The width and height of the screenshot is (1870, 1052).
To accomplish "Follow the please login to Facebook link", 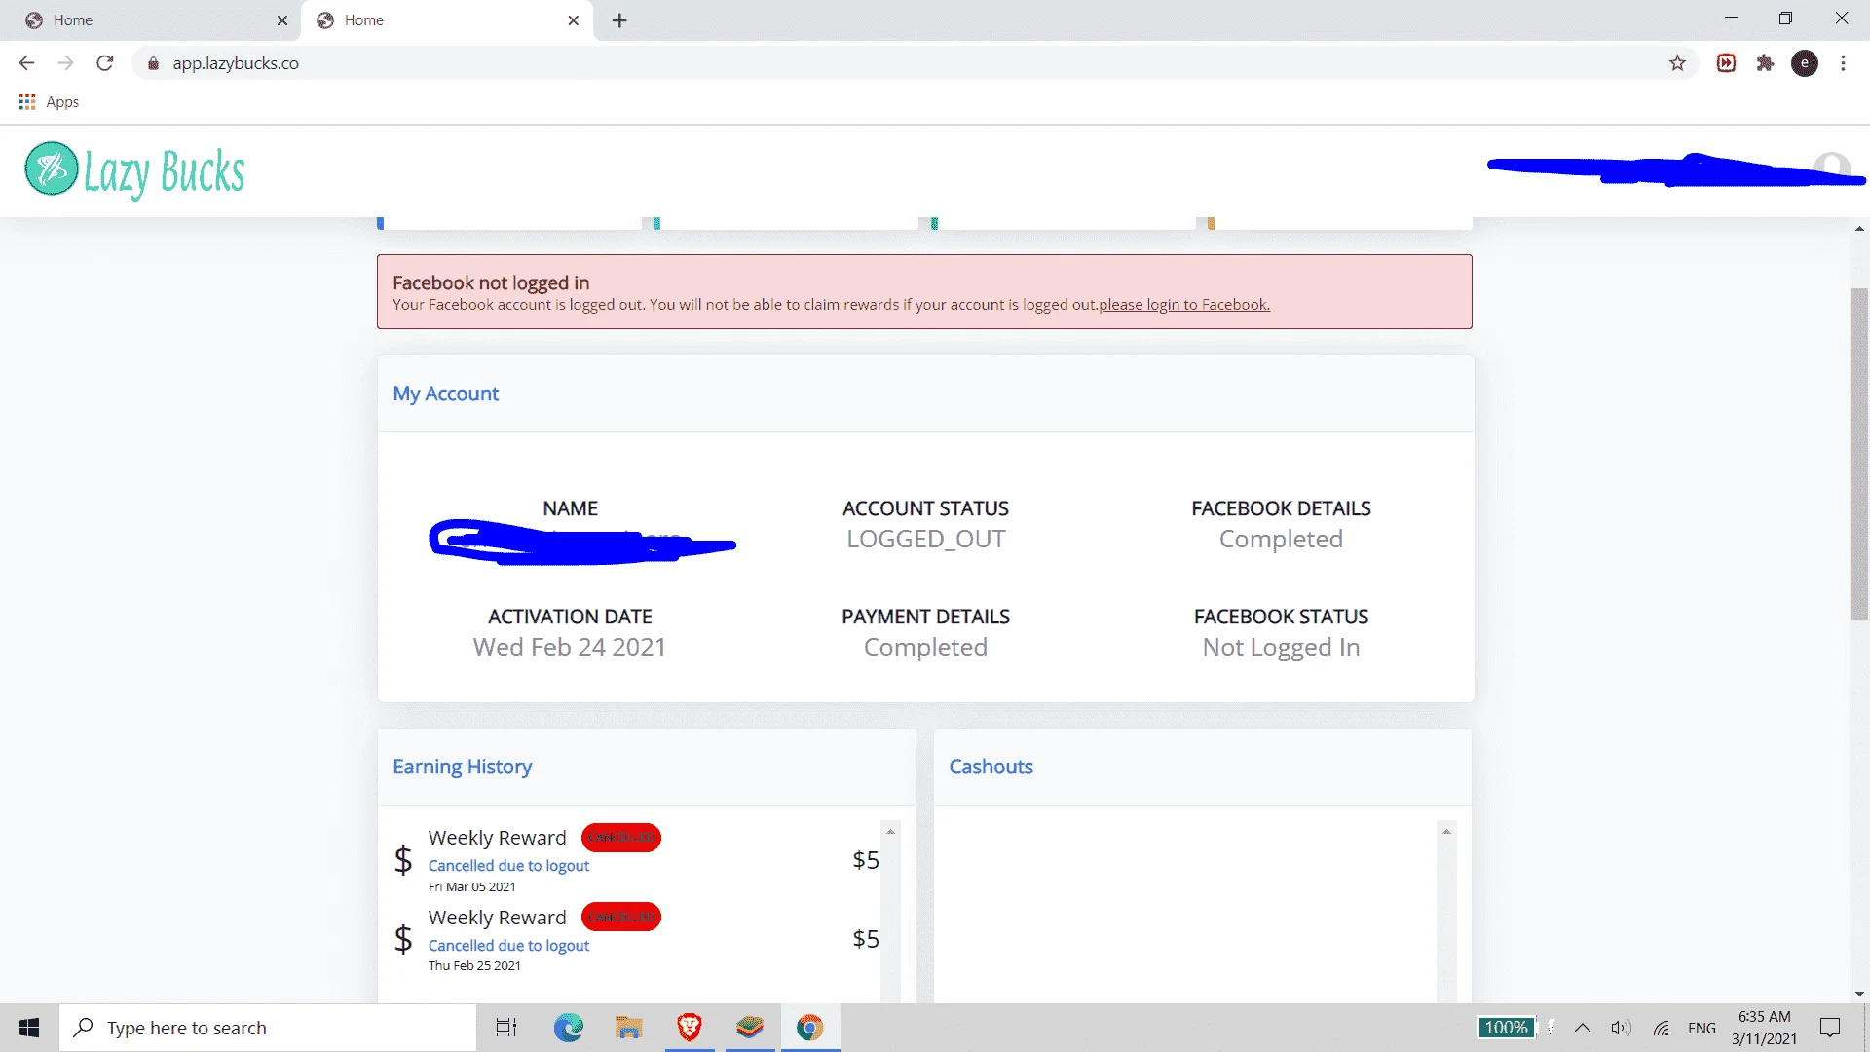I will 1184,305.
